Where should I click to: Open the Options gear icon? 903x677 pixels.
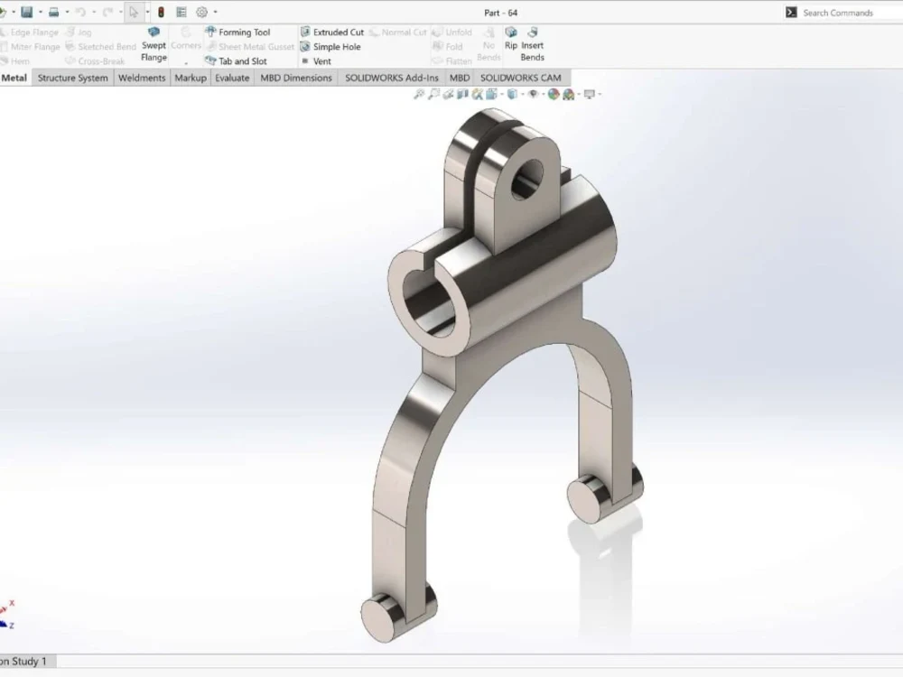[201, 12]
